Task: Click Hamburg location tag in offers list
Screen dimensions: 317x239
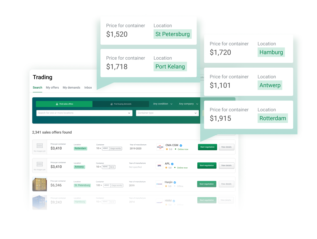Action: 80,202
